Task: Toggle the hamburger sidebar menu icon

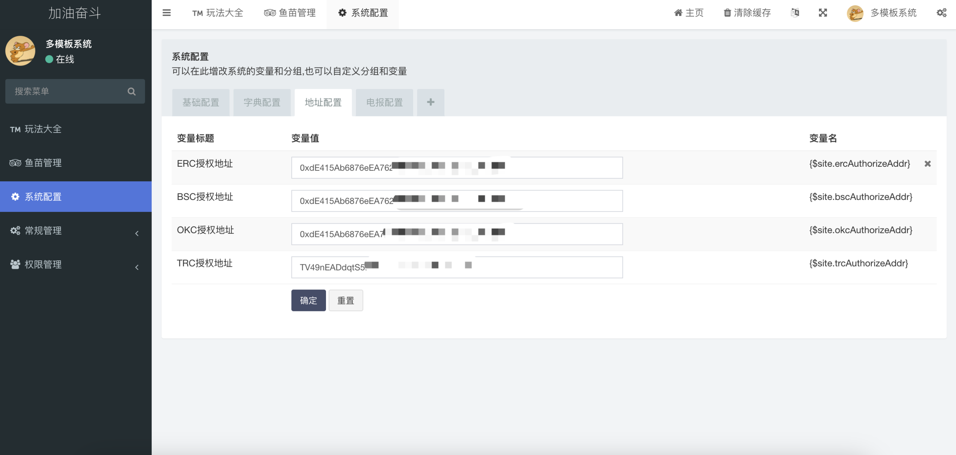Action: [167, 13]
